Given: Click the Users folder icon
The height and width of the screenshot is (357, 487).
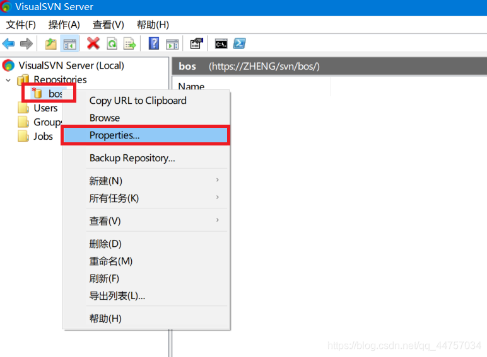Looking at the screenshot, I should [x=23, y=108].
